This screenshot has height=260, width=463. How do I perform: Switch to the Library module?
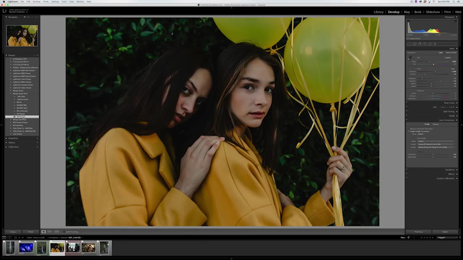click(379, 12)
